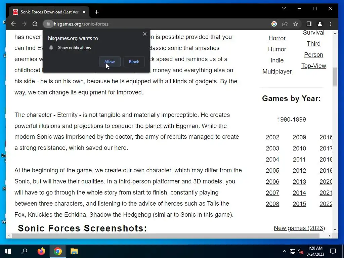Open the Survival genre link

pyautogui.click(x=313, y=33)
